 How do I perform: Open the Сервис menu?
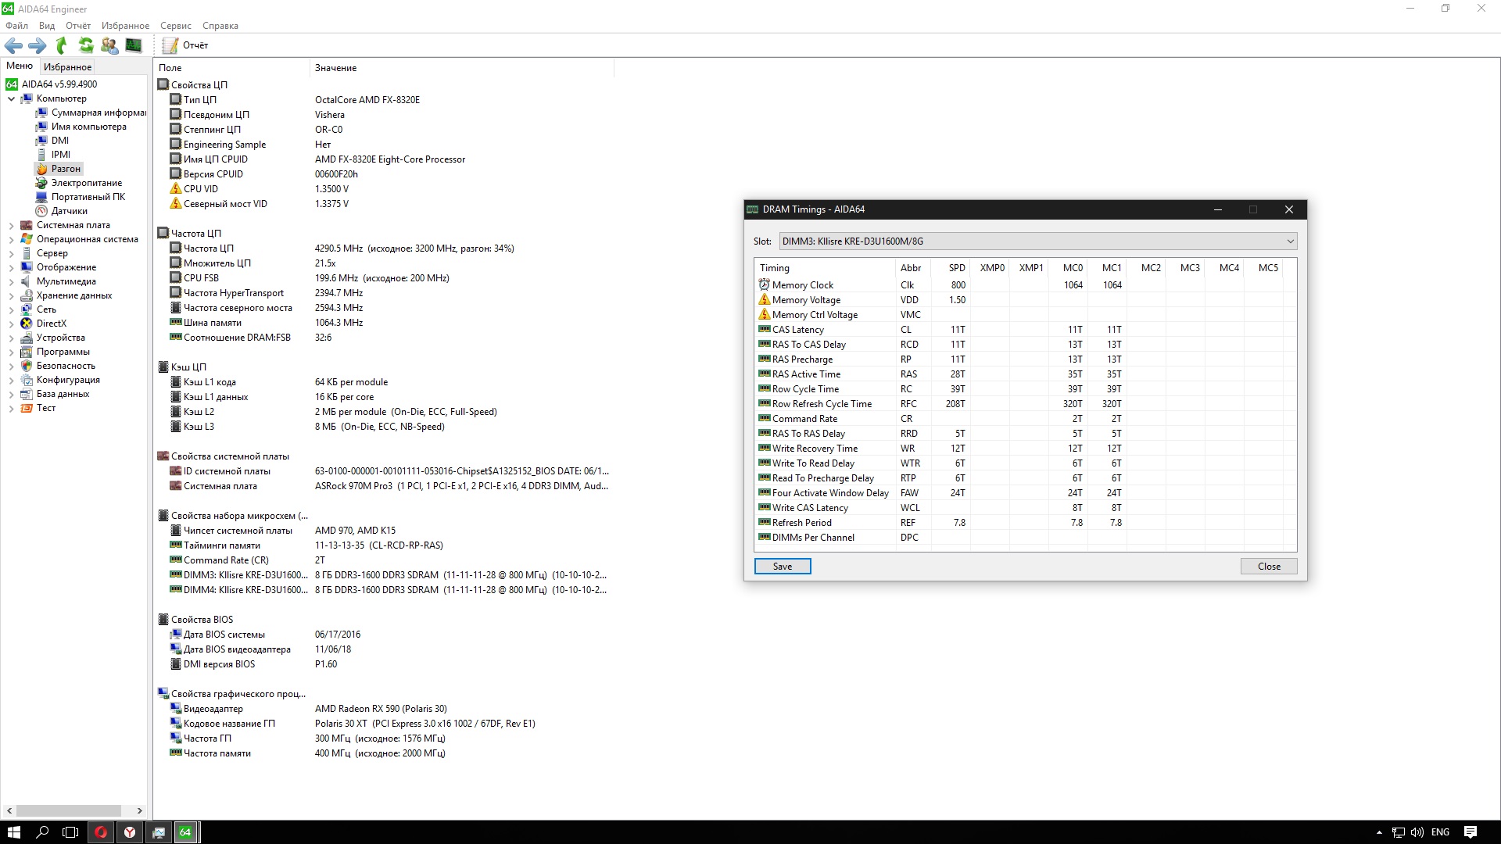pyautogui.click(x=175, y=26)
